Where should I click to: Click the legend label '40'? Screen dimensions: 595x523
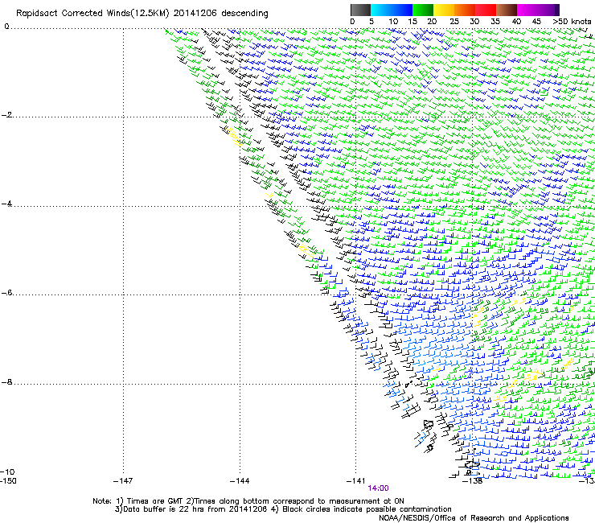point(516,22)
